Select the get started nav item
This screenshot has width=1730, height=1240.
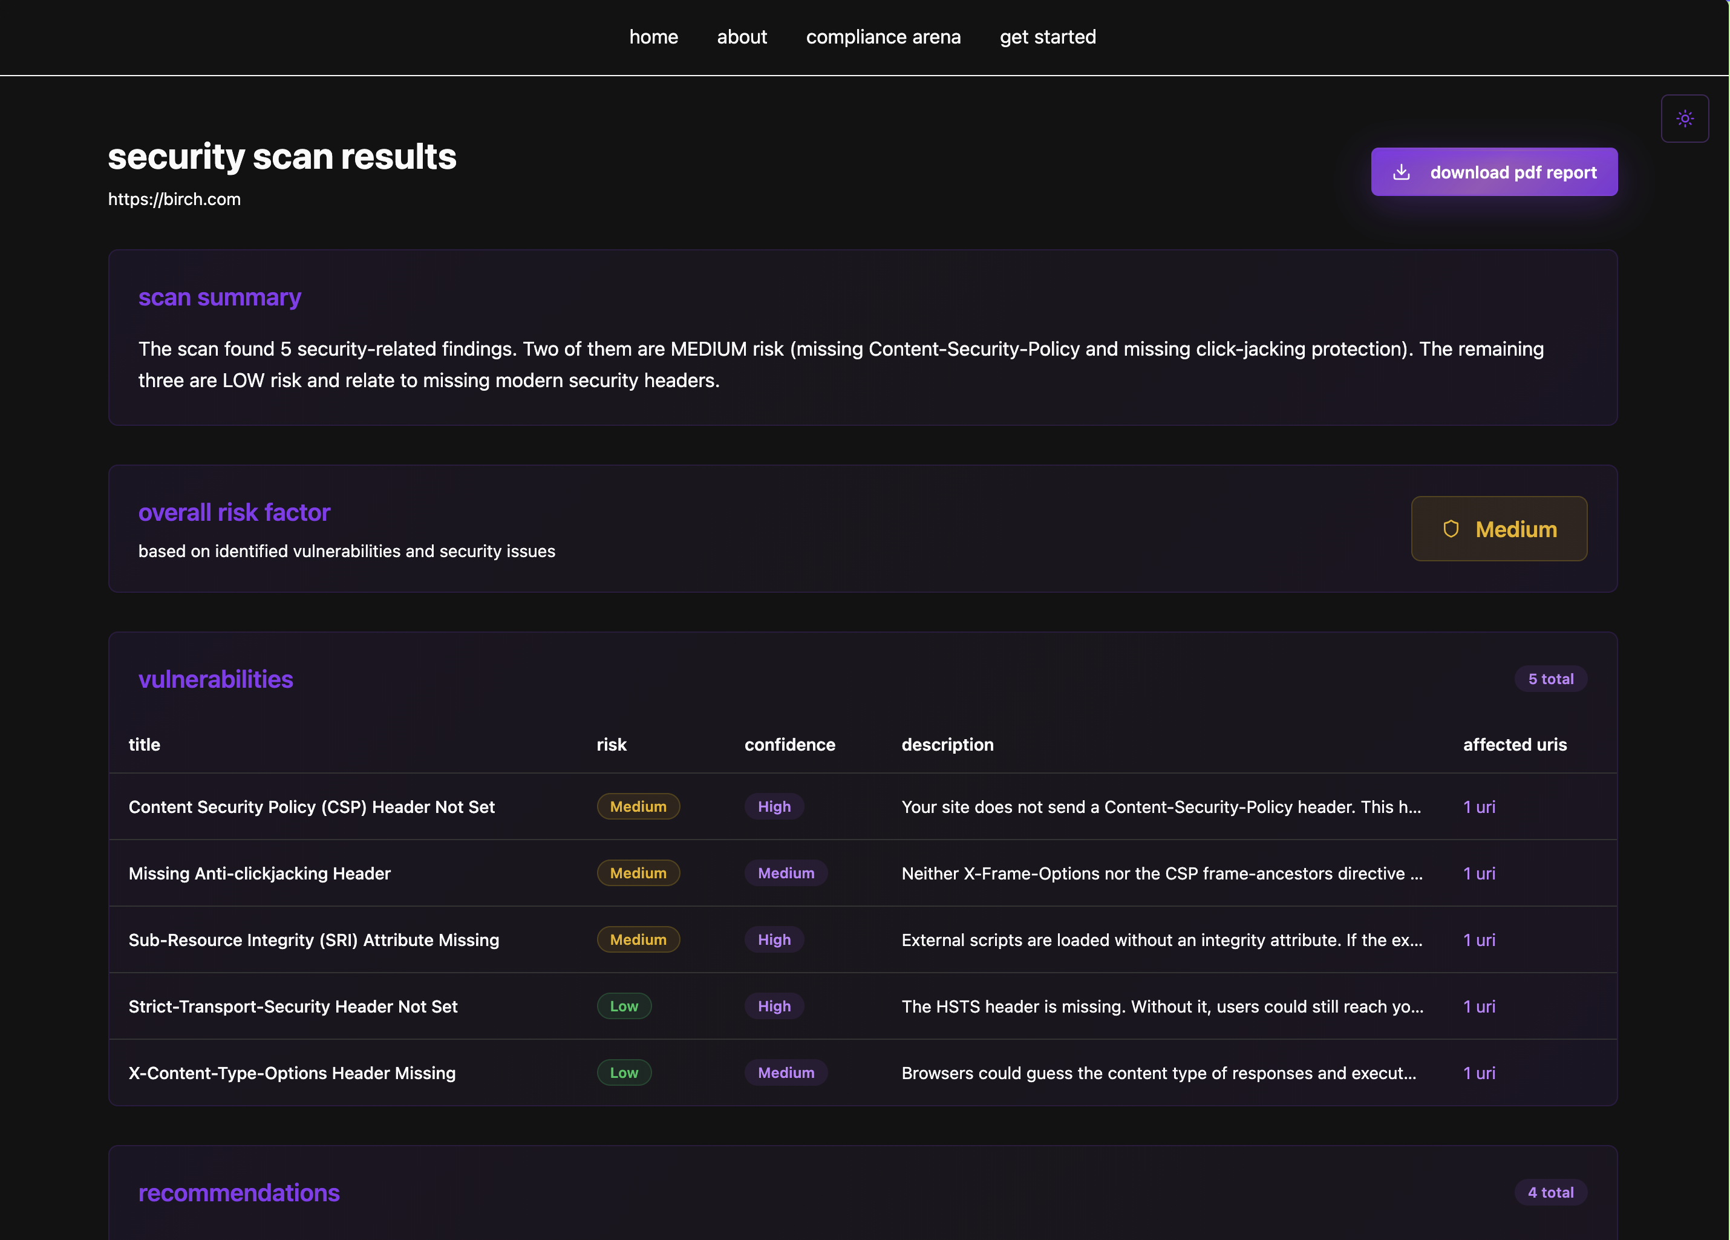(x=1047, y=37)
